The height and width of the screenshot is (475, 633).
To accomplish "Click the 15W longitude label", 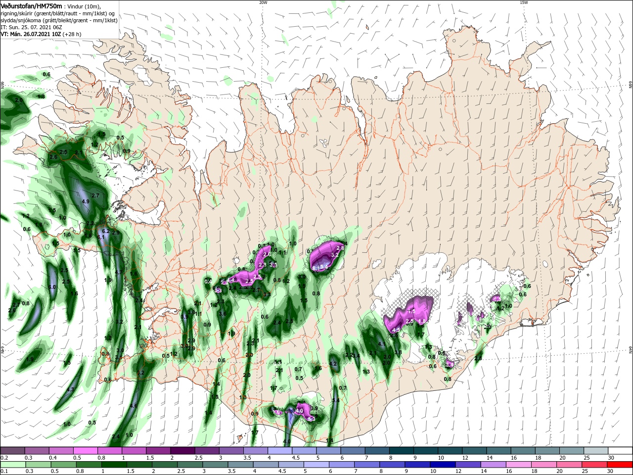I will [524, 2].
